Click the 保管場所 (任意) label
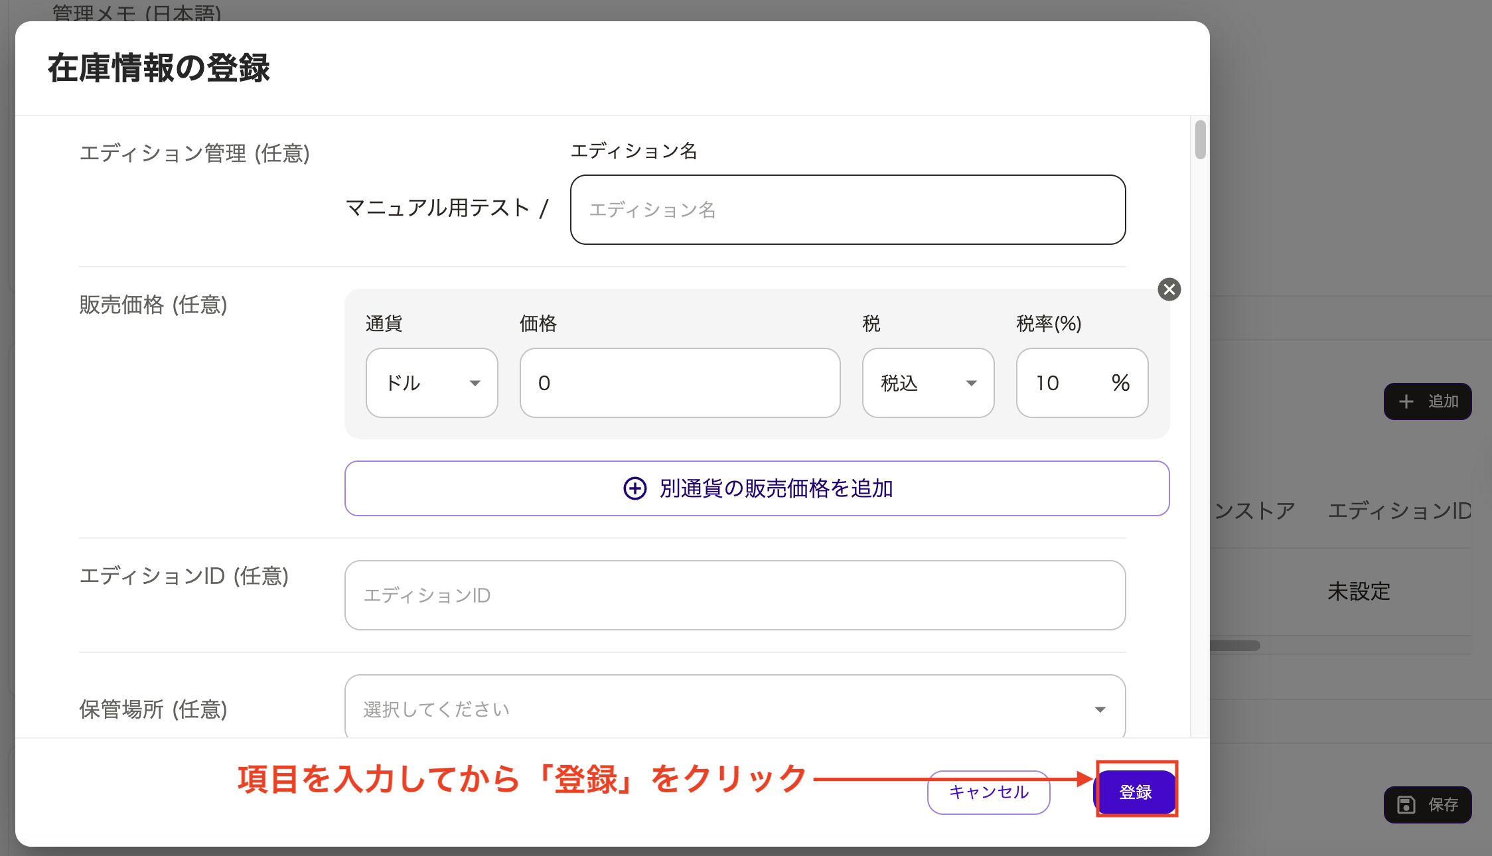 pyautogui.click(x=153, y=709)
